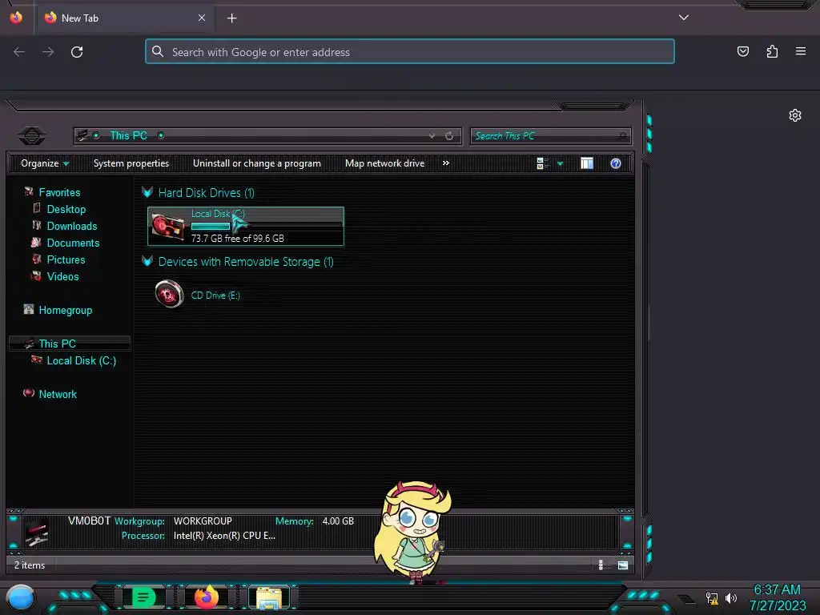Viewport: 820px width, 615px height.
Task: Select the New Tab tab
Action: [124, 18]
